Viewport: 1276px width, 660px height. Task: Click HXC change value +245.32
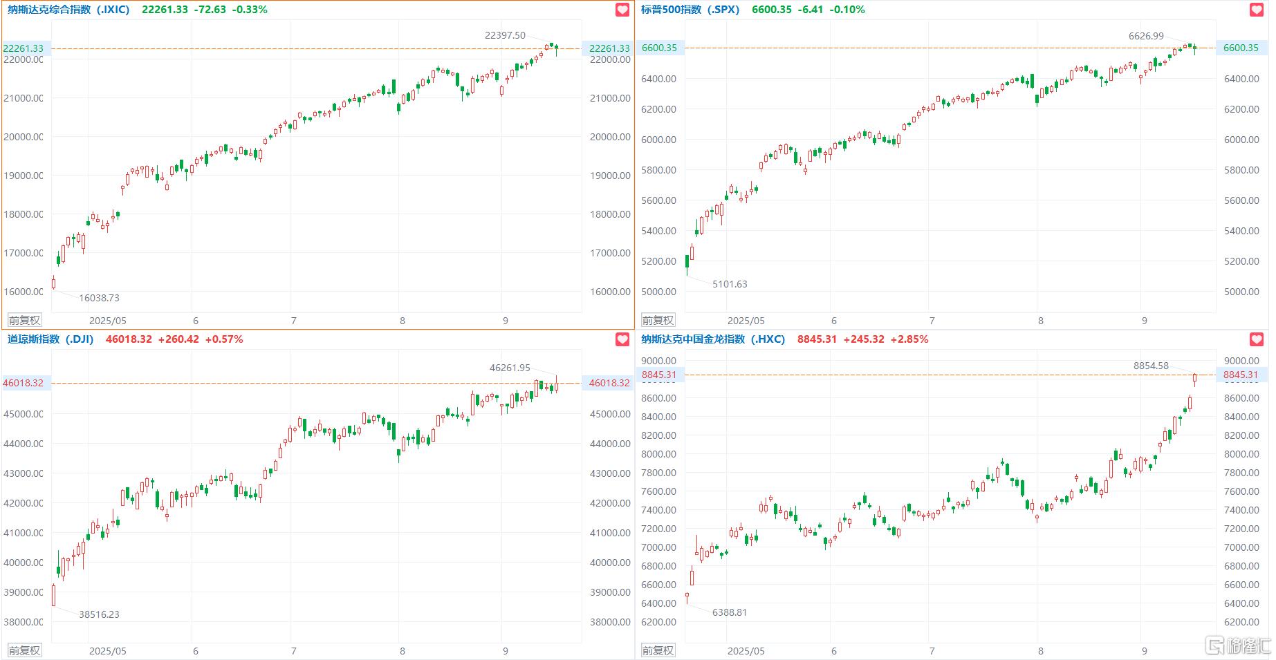864,339
